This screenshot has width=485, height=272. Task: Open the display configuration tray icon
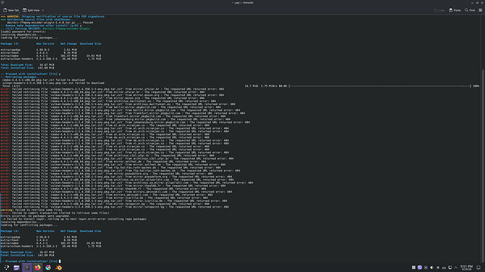point(450,268)
